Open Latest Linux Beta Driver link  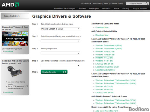(105, 70)
